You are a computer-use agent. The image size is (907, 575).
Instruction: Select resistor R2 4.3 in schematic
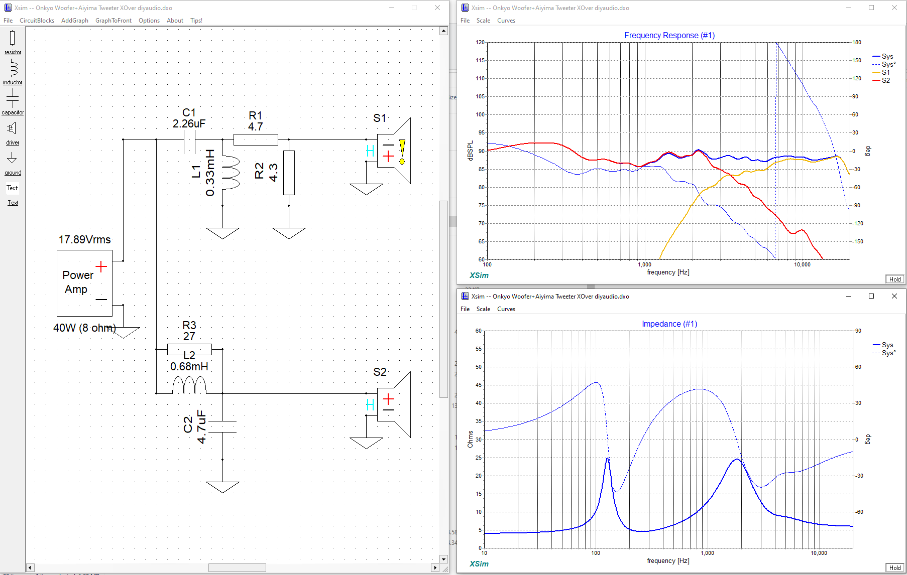point(289,173)
